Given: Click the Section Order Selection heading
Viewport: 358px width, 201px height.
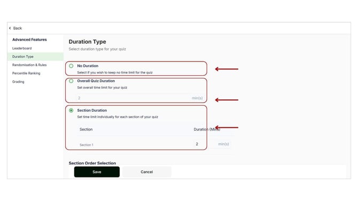Looking at the screenshot, I should coord(92,163).
